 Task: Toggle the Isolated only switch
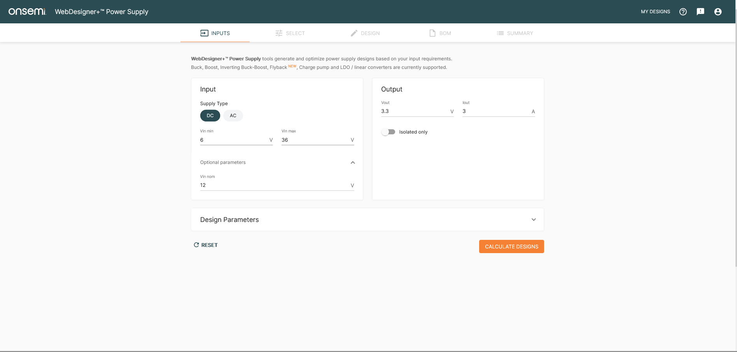(388, 132)
